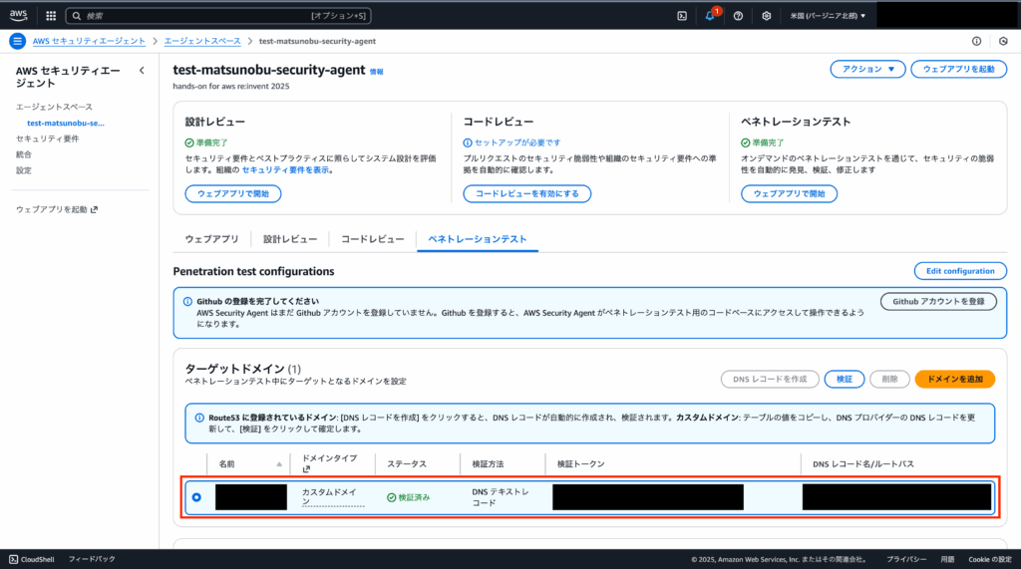This screenshot has width=1021, height=569.
Task: Switch to the 設計レビュー tab
Action: (290, 239)
